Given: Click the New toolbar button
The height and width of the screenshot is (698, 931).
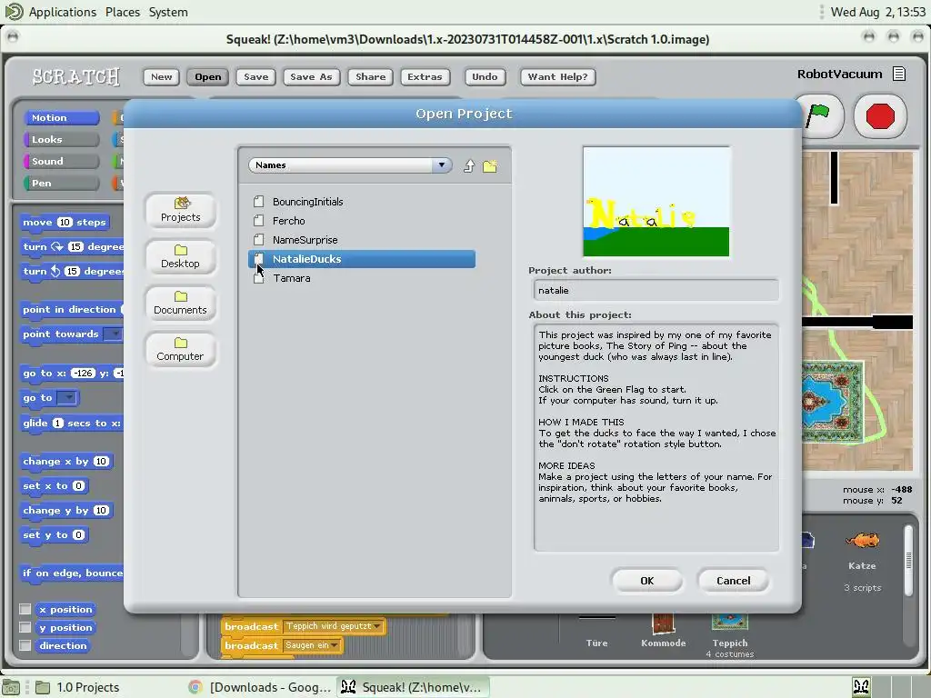Looking at the screenshot, I should pyautogui.click(x=162, y=76).
